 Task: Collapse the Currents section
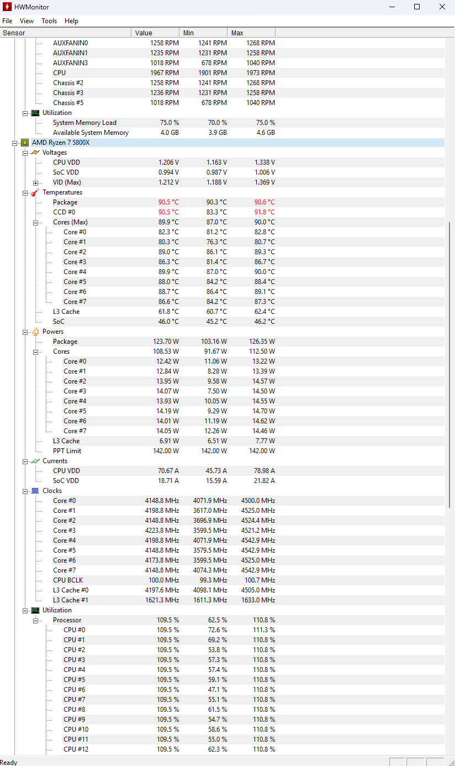[x=25, y=461]
